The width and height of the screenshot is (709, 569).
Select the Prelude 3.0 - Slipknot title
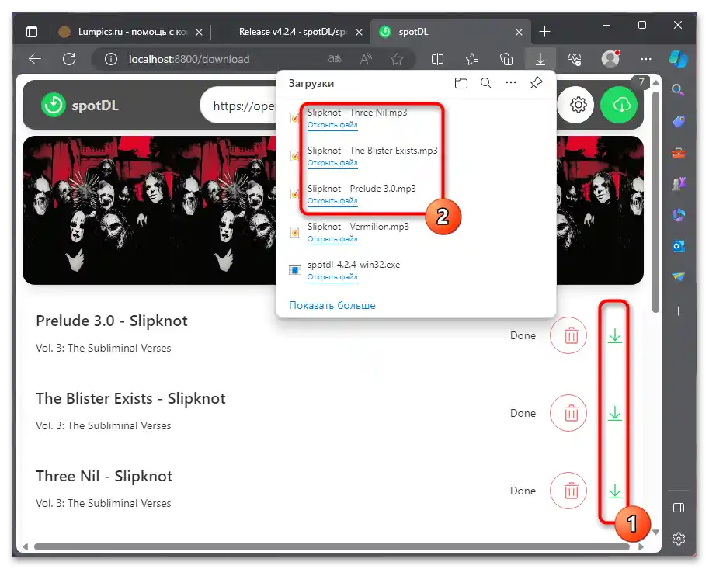(x=112, y=321)
